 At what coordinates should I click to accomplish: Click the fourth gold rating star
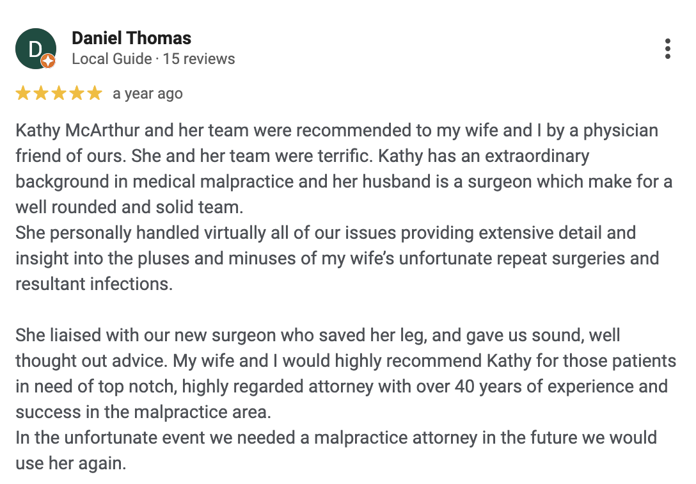point(77,93)
